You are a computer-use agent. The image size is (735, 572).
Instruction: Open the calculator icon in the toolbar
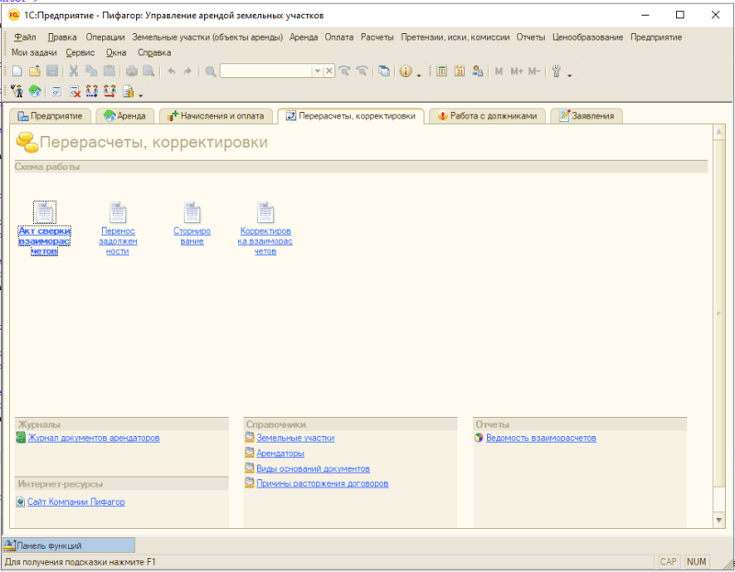coord(442,71)
